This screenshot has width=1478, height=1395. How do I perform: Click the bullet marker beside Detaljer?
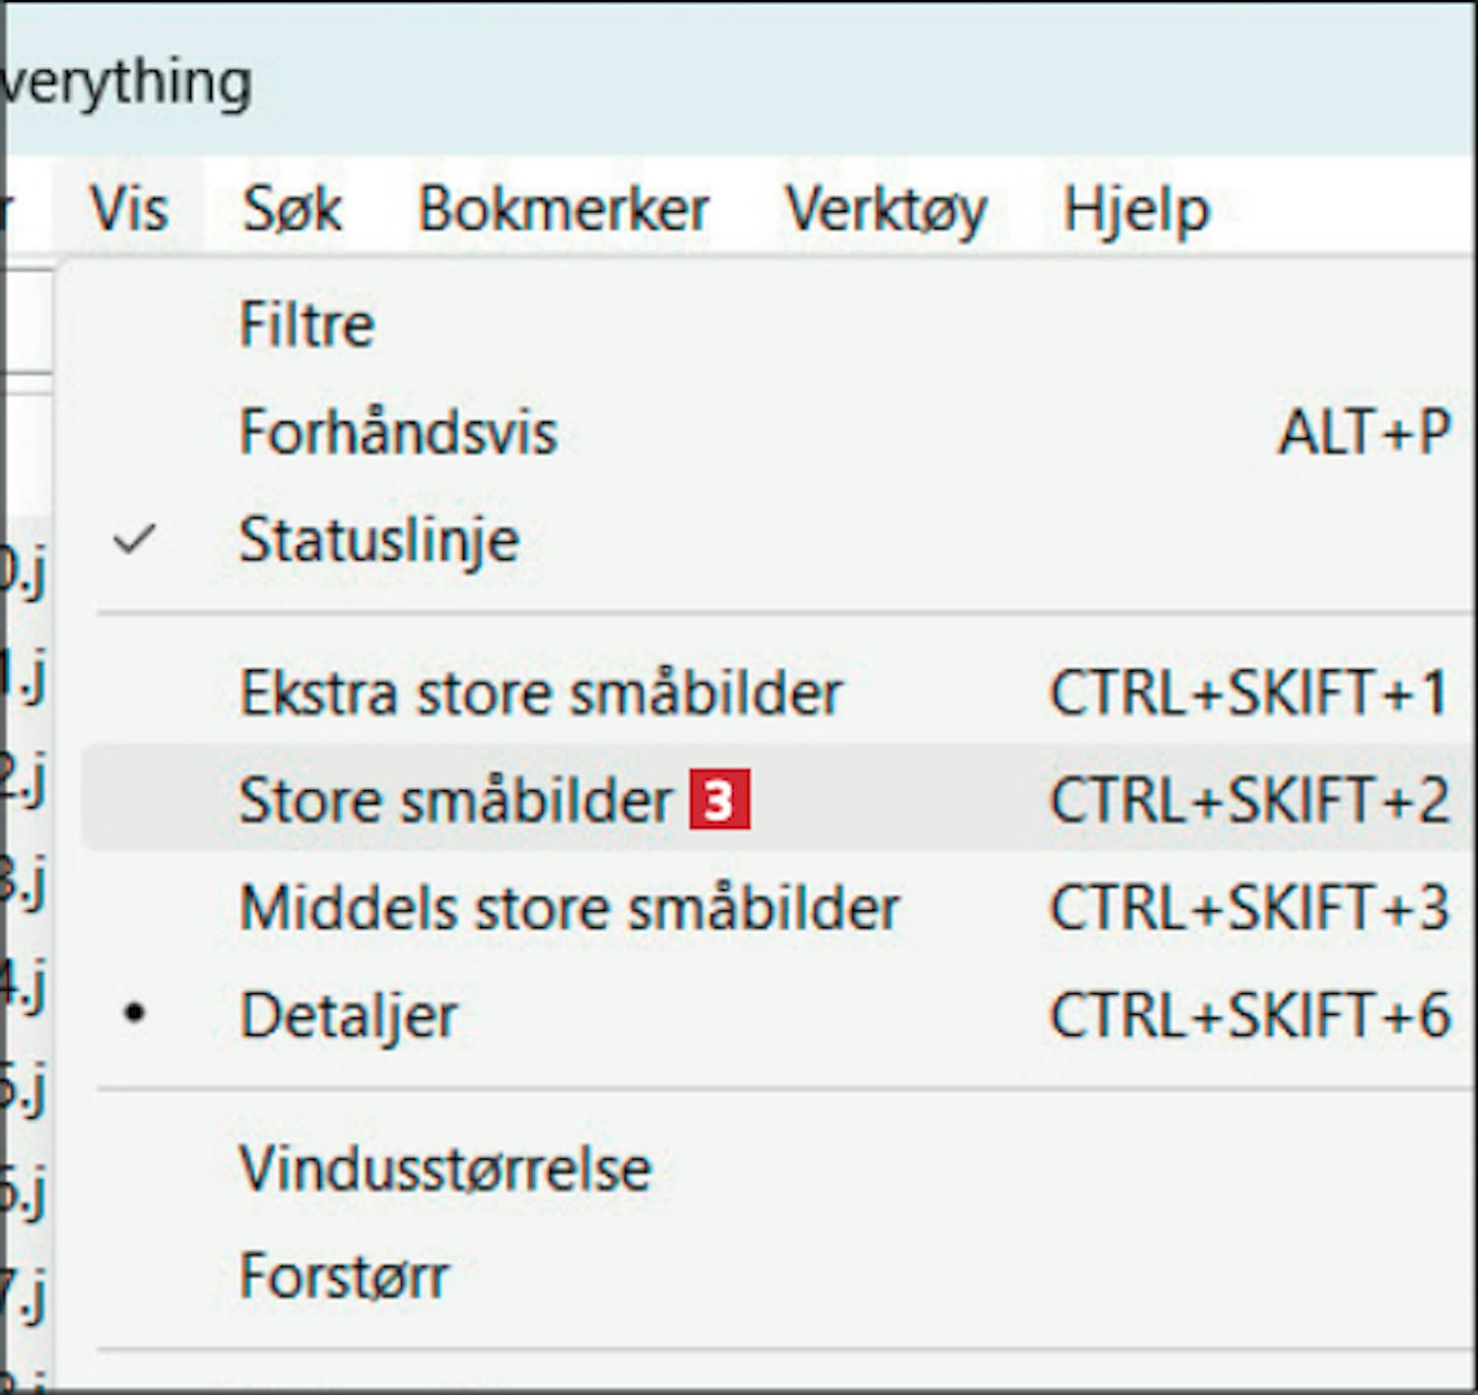click(134, 1014)
